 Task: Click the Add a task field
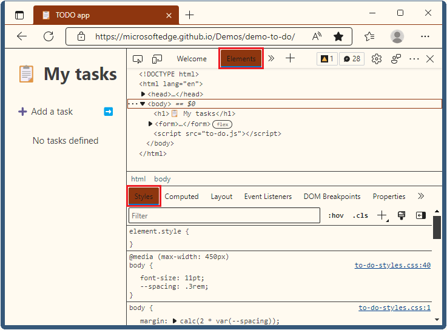tap(52, 112)
